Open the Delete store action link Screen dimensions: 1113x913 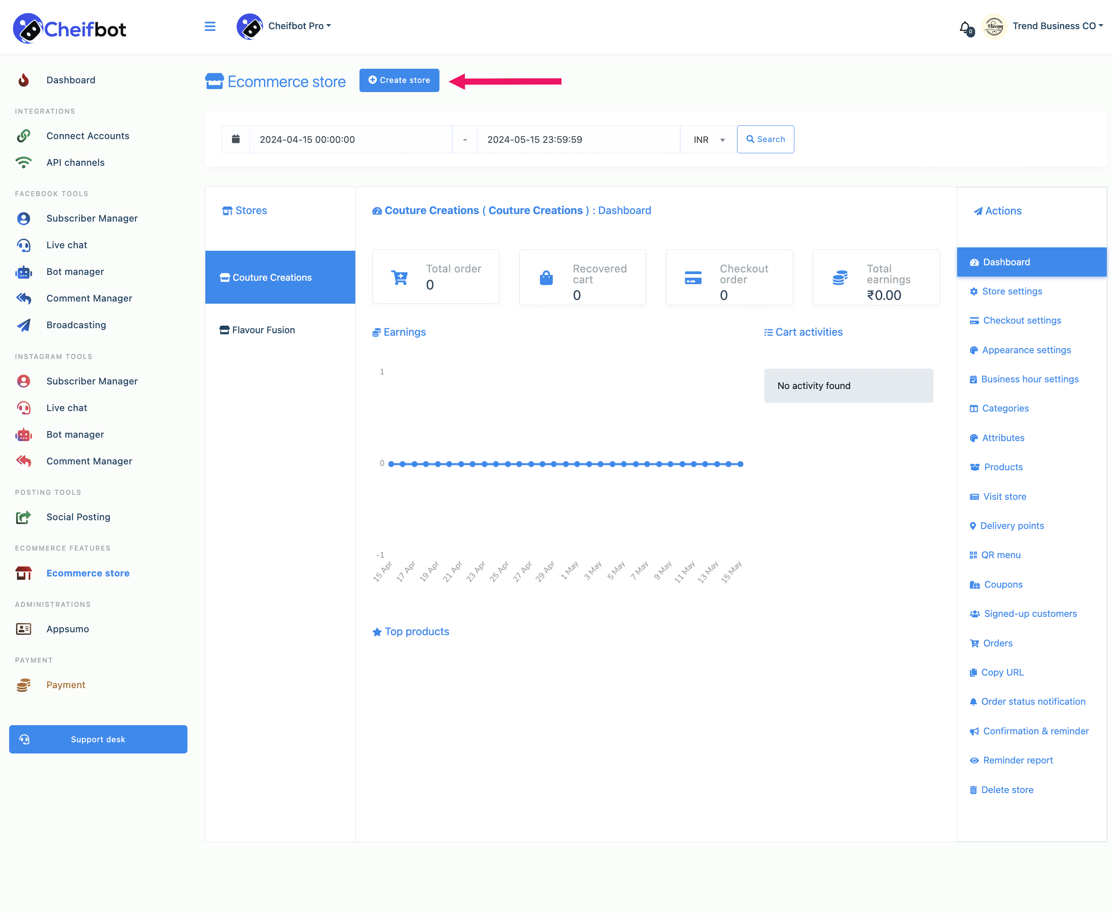(1008, 789)
